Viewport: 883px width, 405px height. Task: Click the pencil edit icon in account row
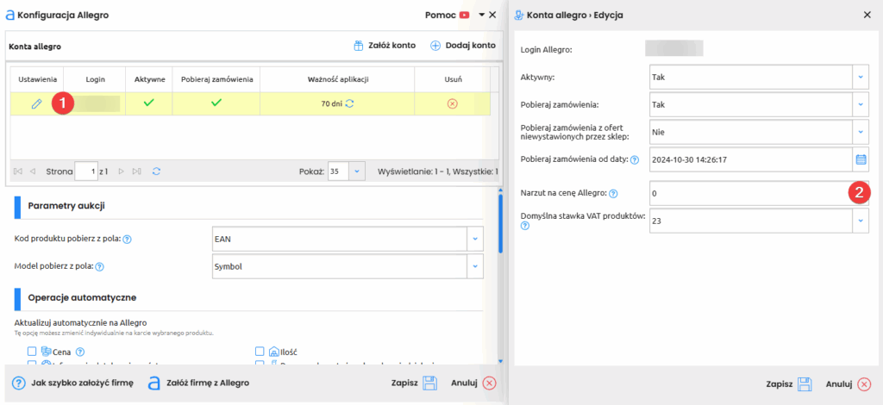pos(36,103)
